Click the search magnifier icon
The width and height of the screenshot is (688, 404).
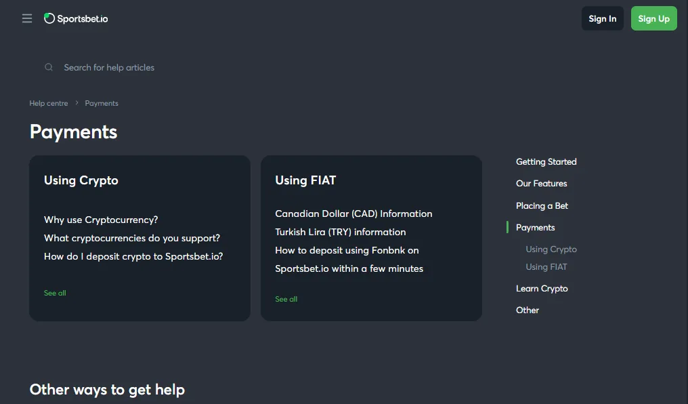pyautogui.click(x=49, y=67)
